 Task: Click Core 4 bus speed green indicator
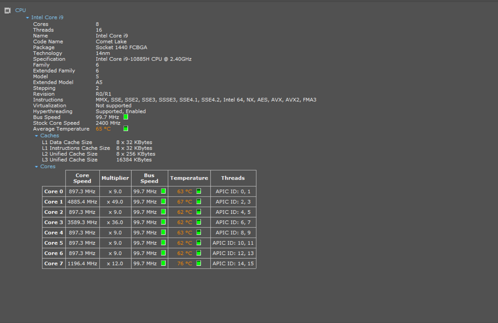coord(163,233)
